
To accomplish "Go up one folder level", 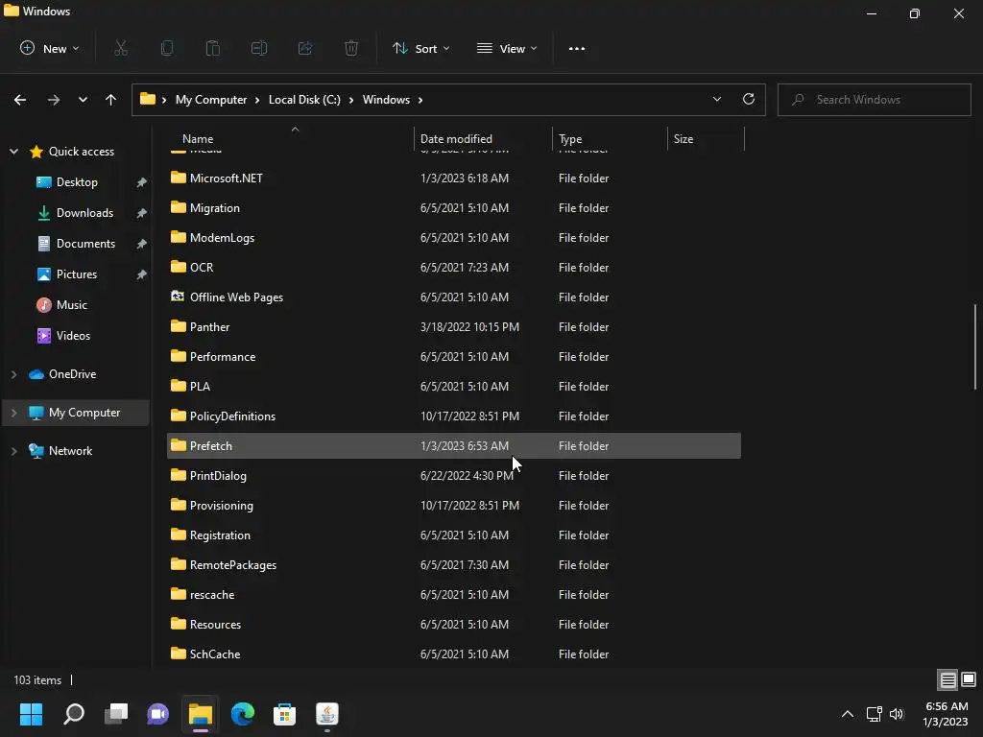I will point(111,100).
